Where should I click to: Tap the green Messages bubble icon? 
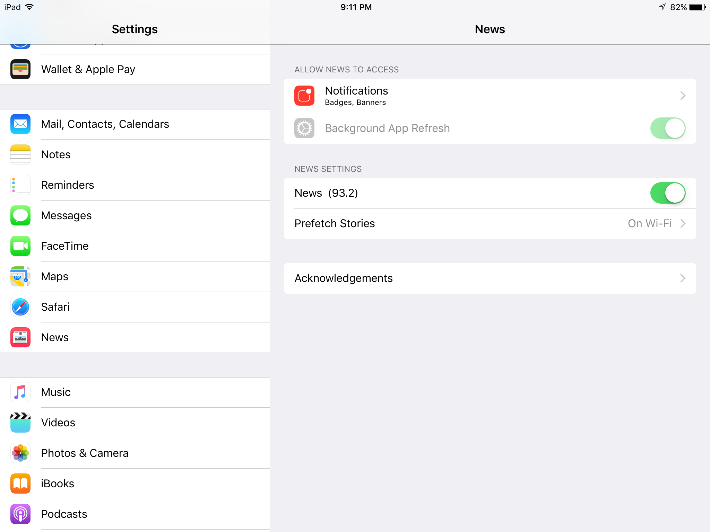tap(20, 215)
